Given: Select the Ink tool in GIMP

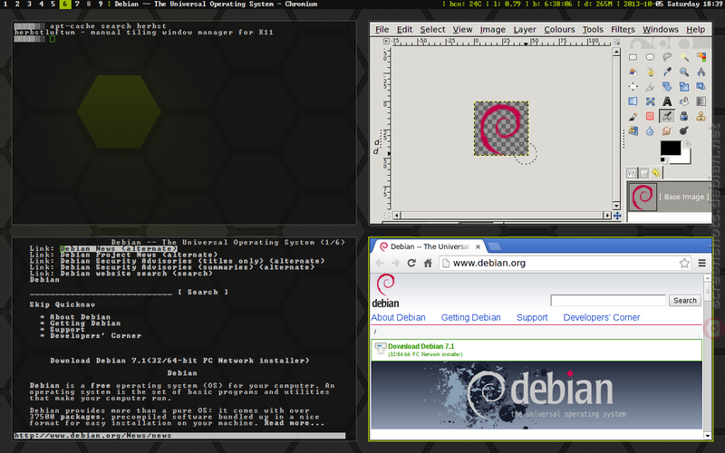Looking at the screenshot, I should click(684, 116).
